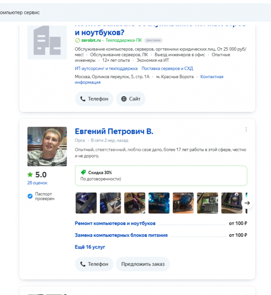Open Евгений Петрович В. profile photo
Image resolution: width=271 pixels, height=295 pixels.
tap(47, 146)
